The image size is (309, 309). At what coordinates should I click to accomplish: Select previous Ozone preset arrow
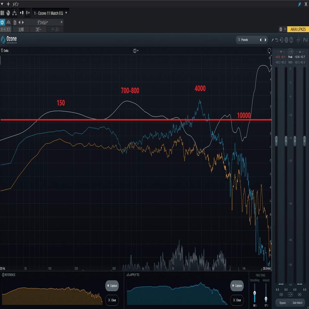(261, 40)
